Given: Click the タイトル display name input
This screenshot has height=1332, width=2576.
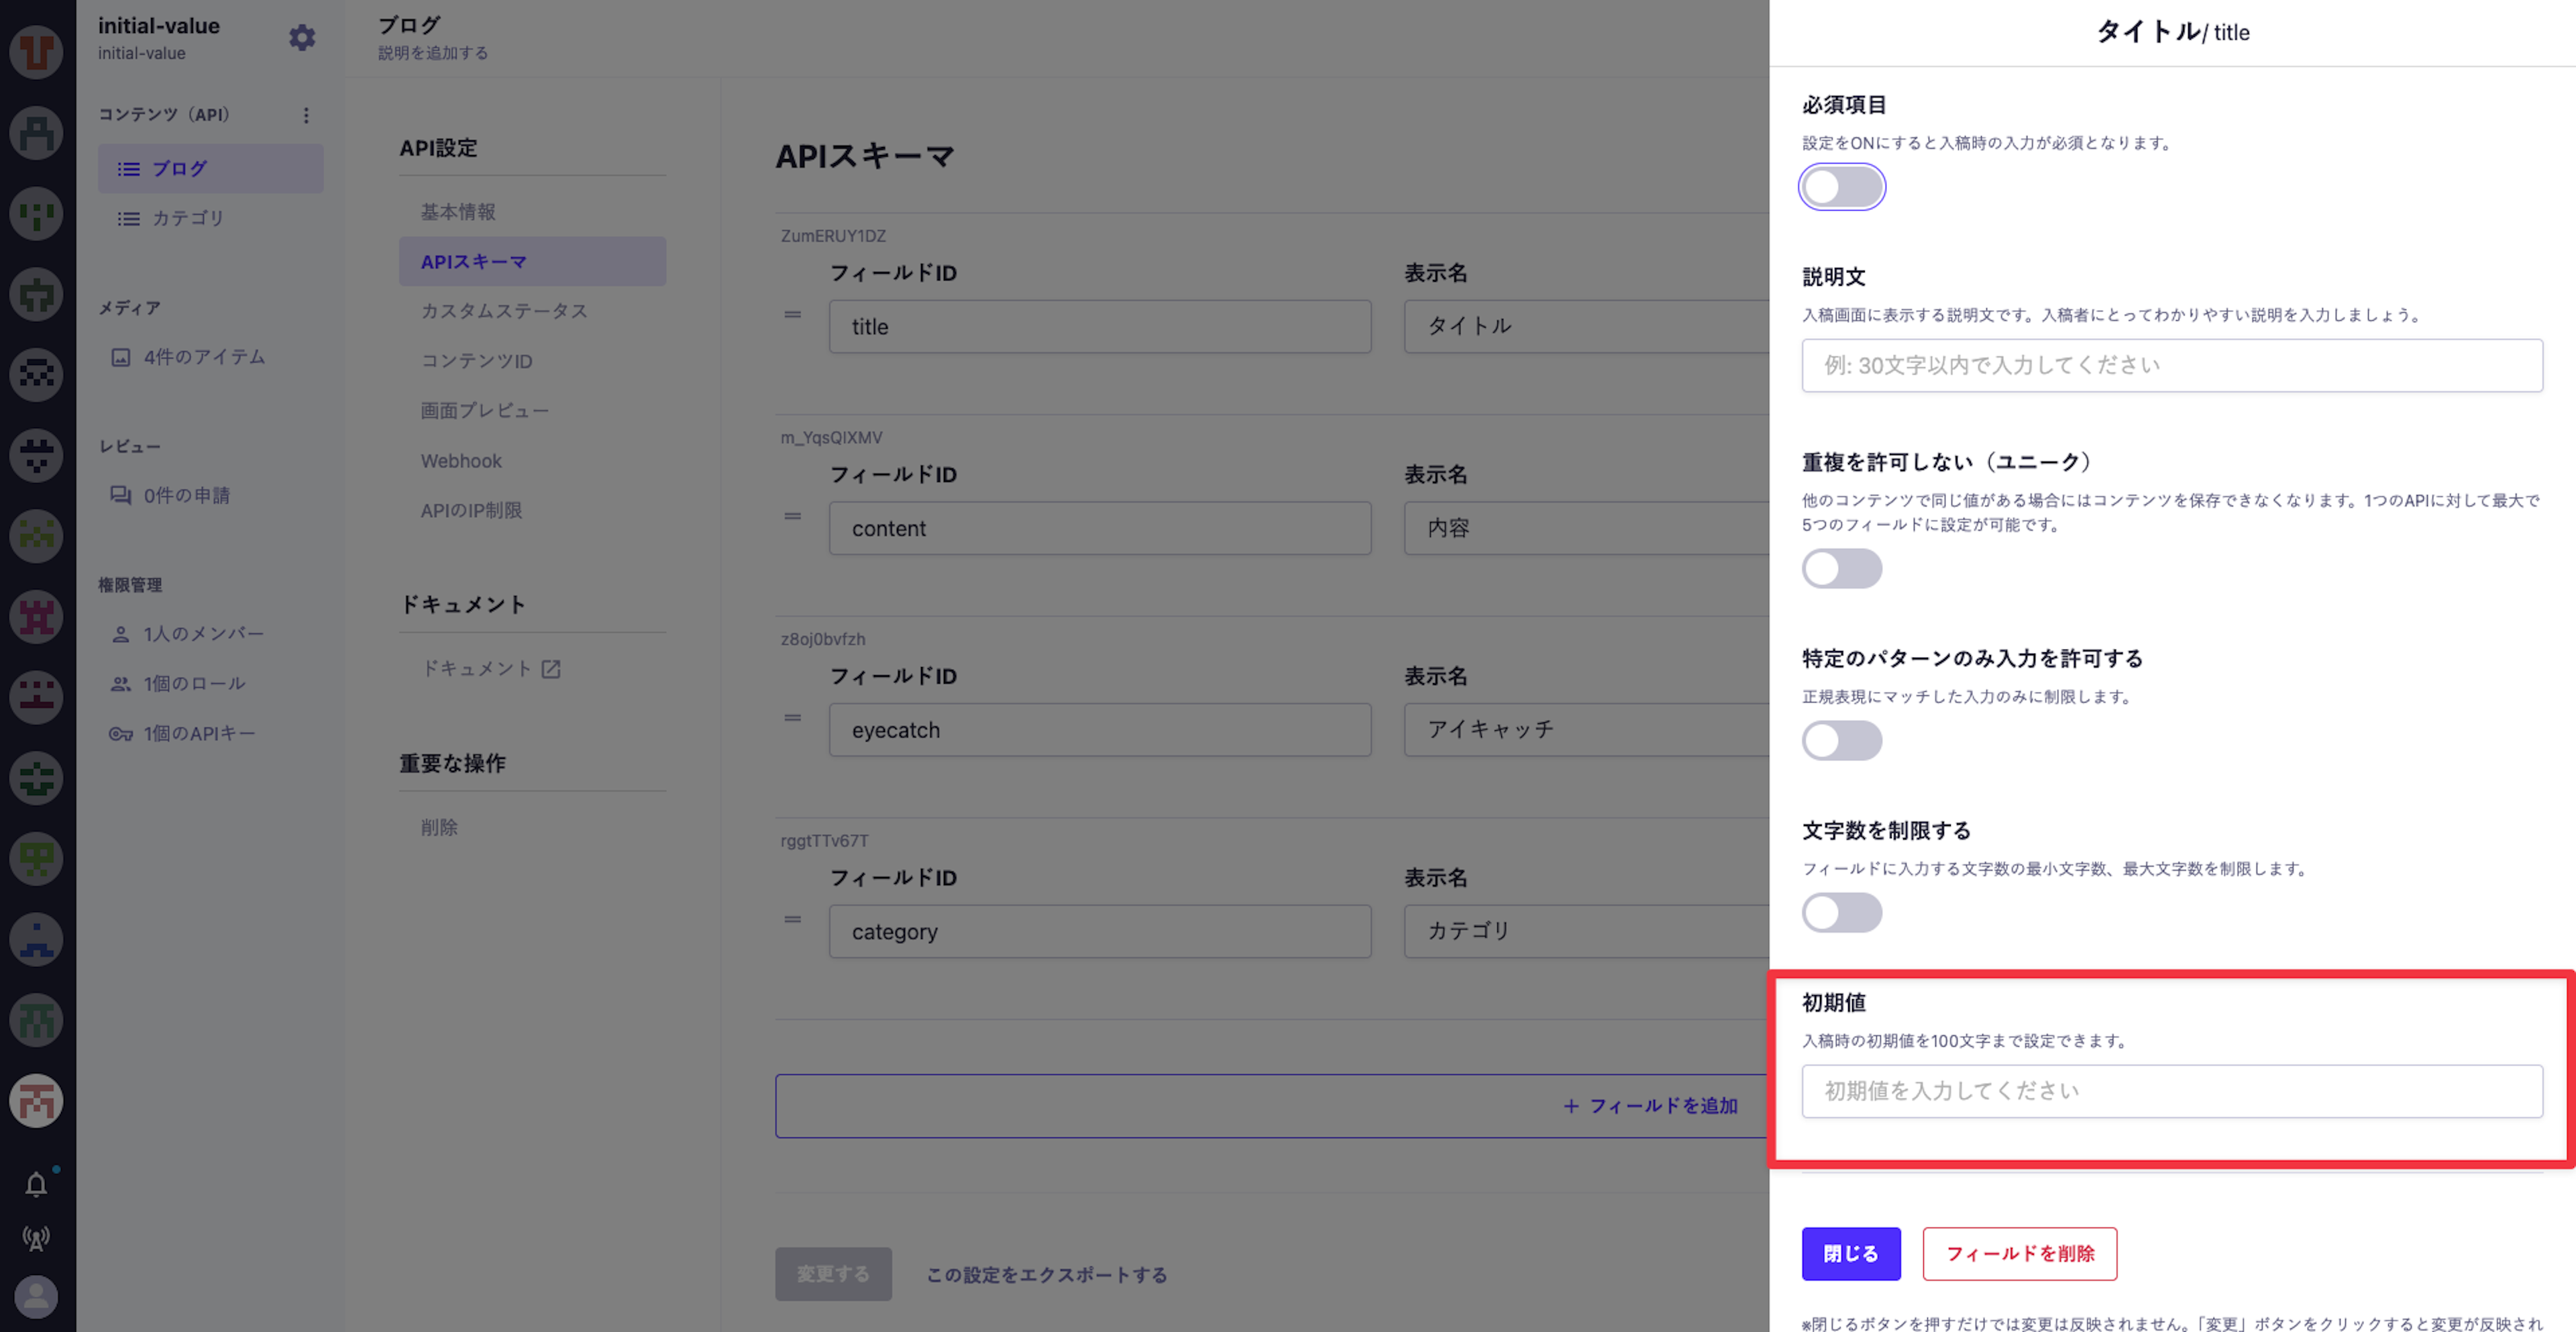Looking at the screenshot, I should click(1587, 327).
